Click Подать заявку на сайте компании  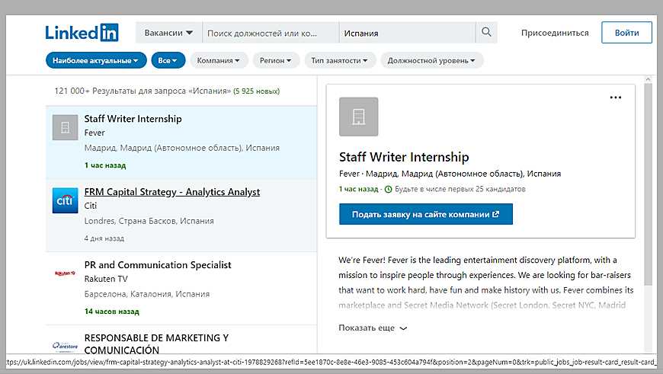coord(425,214)
